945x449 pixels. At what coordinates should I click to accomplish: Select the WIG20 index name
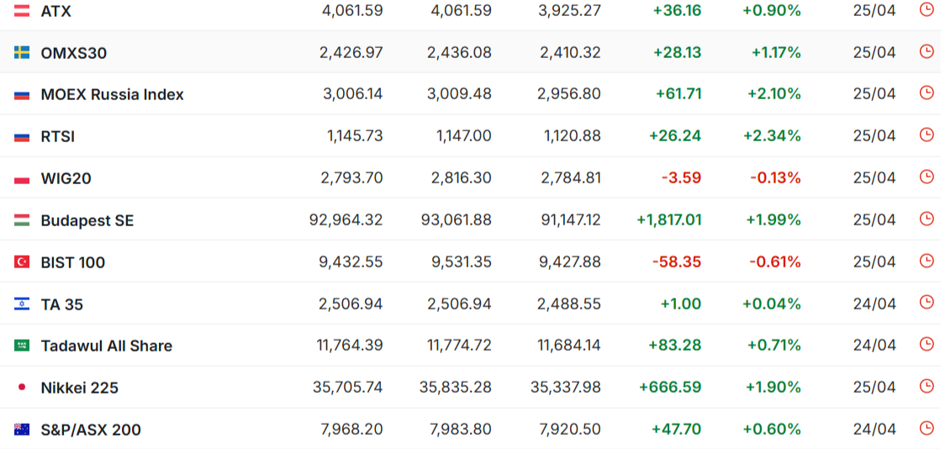(x=66, y=179)
